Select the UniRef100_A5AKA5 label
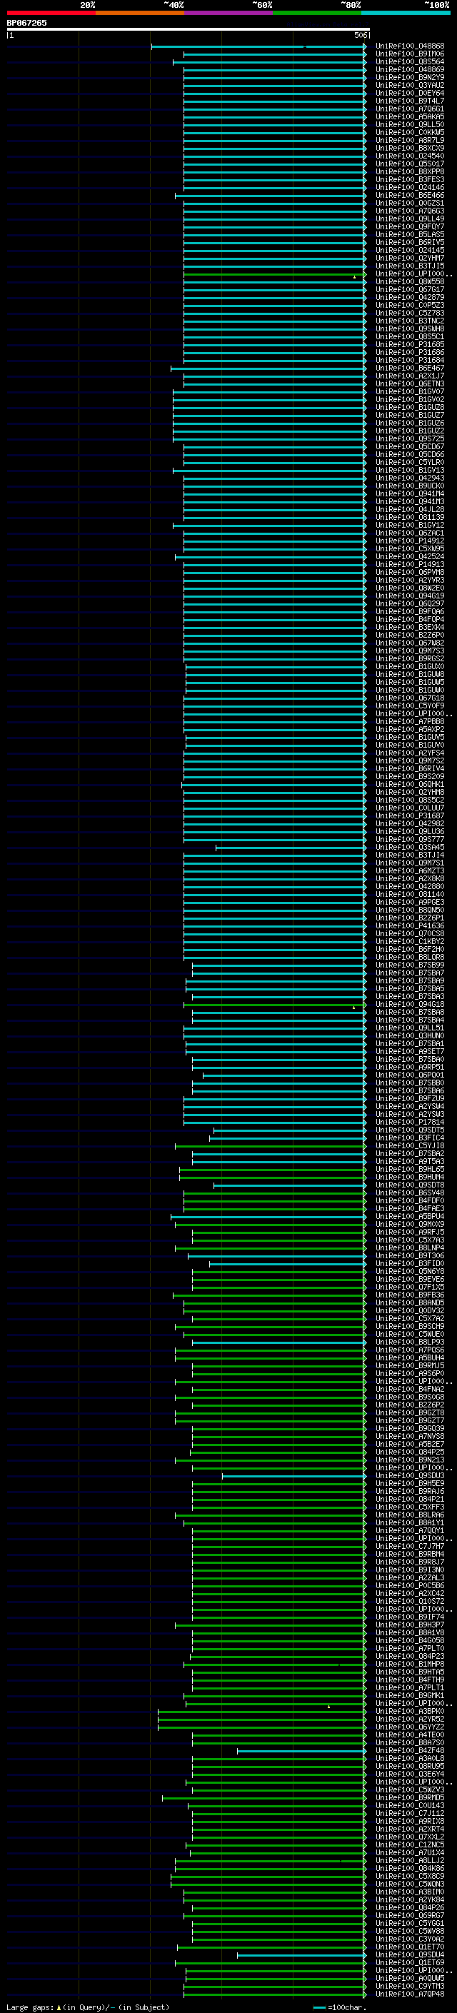This screenshot has height=2013, width=457. pos(410,116)
